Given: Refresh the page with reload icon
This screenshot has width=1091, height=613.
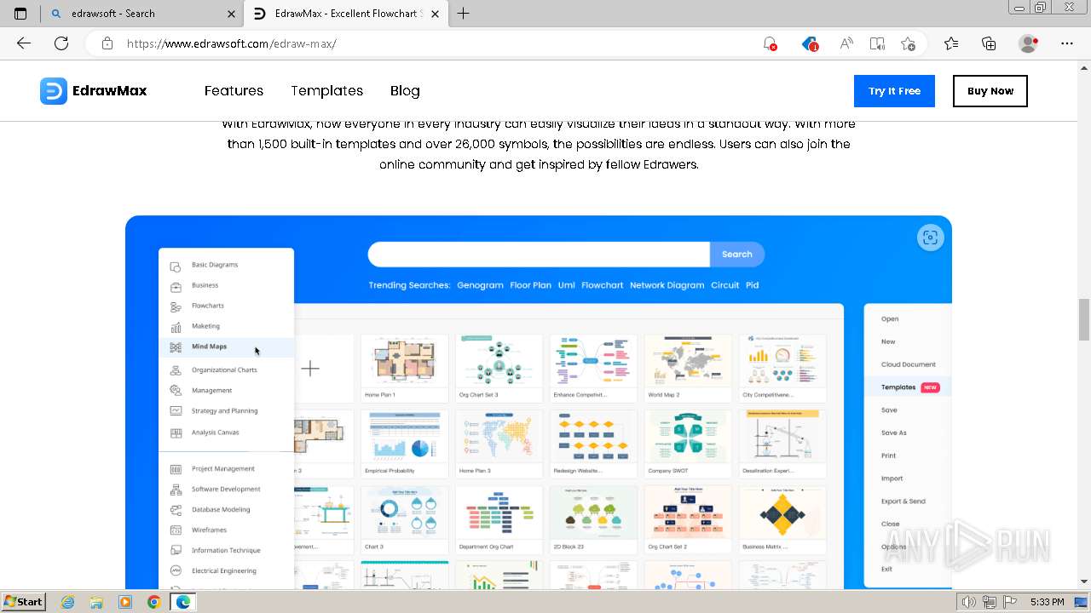Looking at the screenshot, I should pos(61,43).
